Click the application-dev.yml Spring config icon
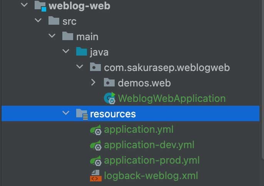Viewport: 264px width, 186px height. tap(96, 145)
